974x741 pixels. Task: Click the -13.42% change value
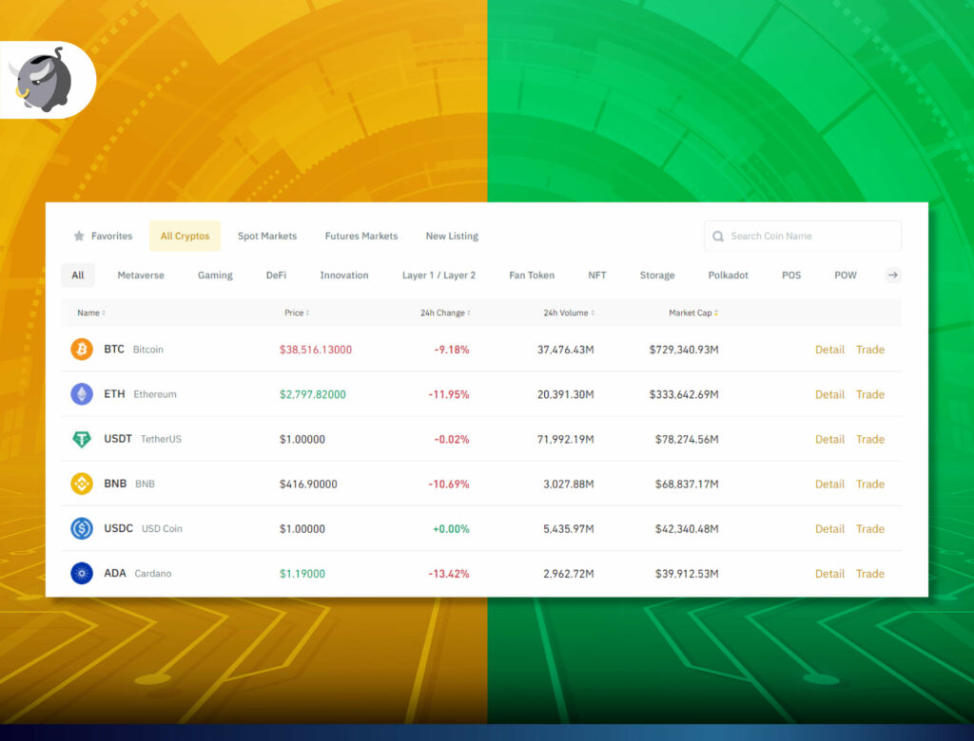pyautogui.click(x=449, y=574)
